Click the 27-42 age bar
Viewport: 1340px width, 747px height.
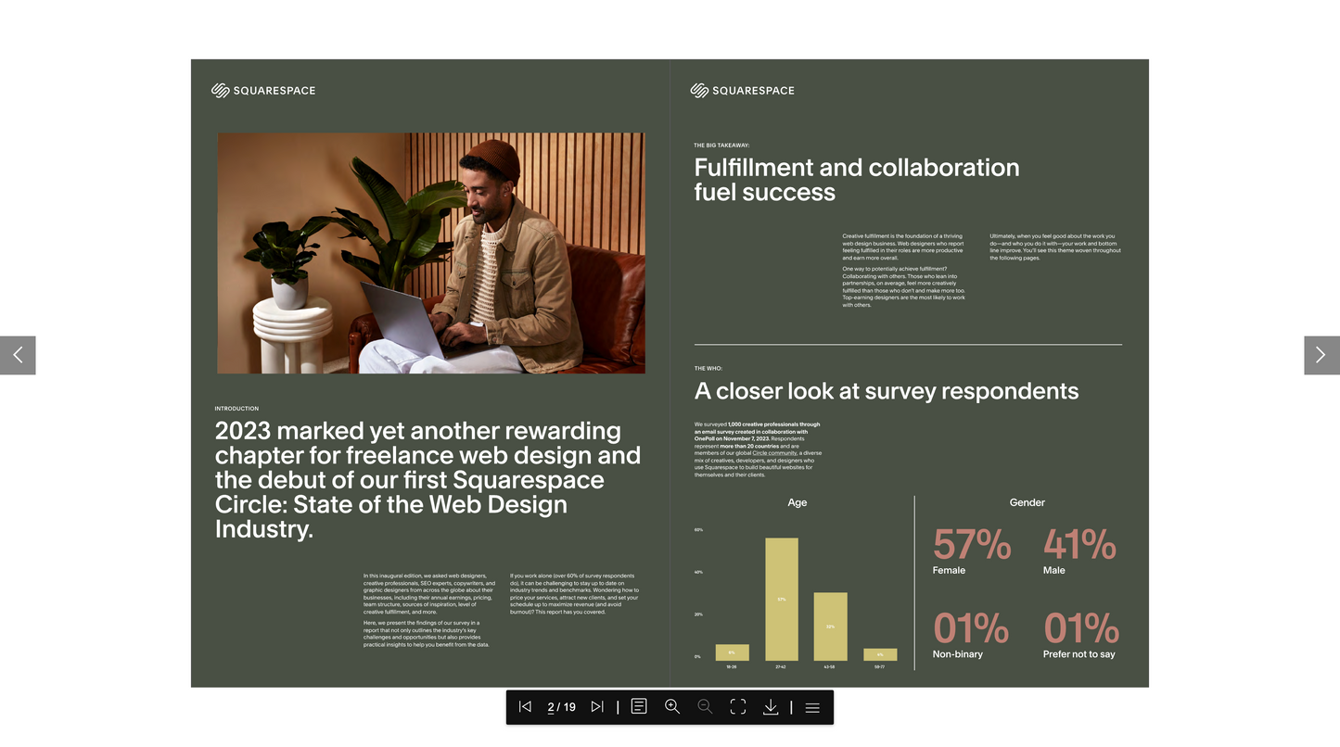point(782,599)
